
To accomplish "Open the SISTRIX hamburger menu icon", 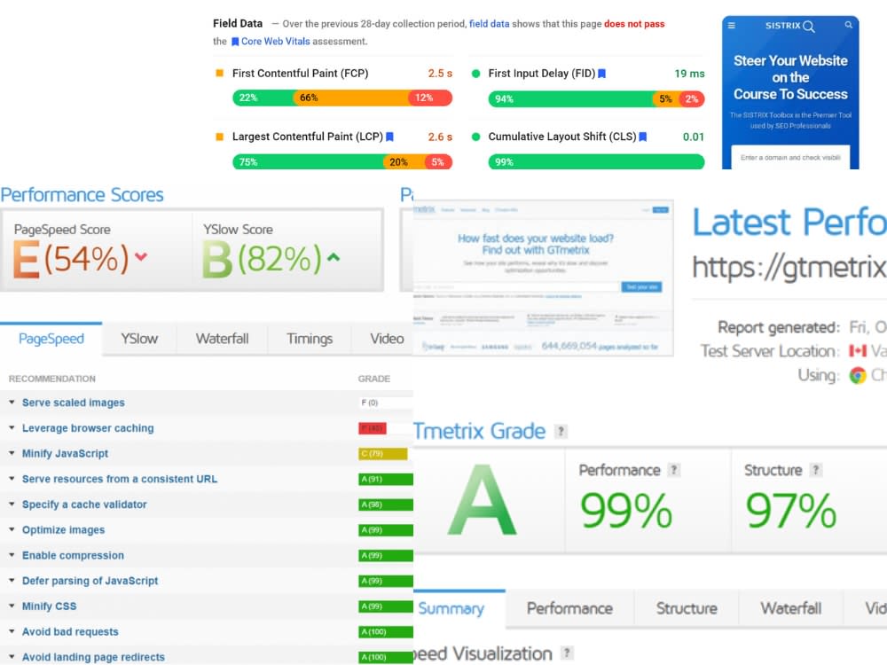I will [731, 26].
